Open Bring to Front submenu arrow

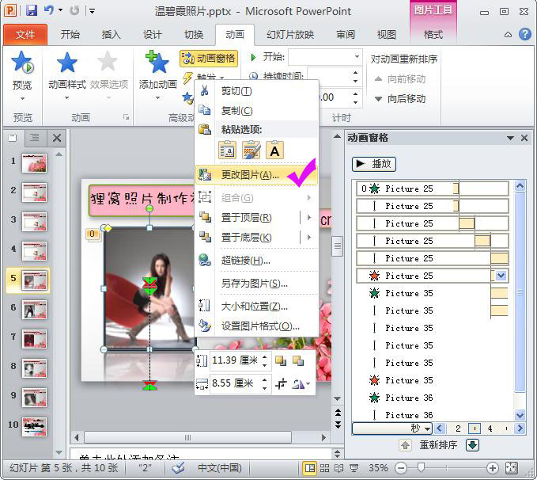click(309, 218)
